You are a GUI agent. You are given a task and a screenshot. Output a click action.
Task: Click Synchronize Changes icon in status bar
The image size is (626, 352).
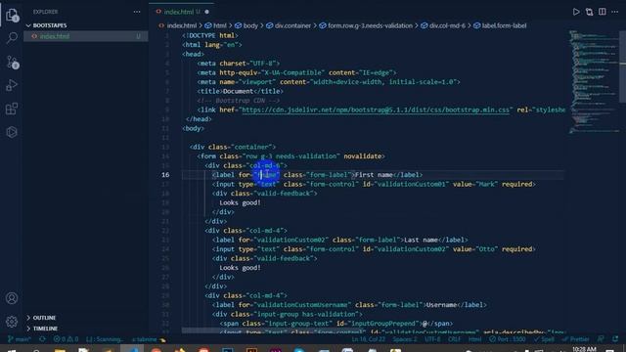pos(42,339)
